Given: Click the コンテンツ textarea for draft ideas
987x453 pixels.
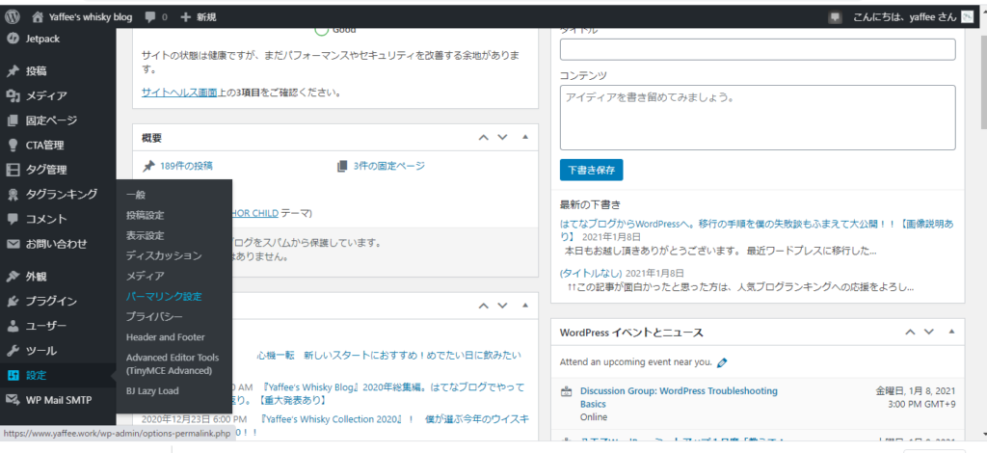Looking at the screenshot, I should click(x=758, y=118).
